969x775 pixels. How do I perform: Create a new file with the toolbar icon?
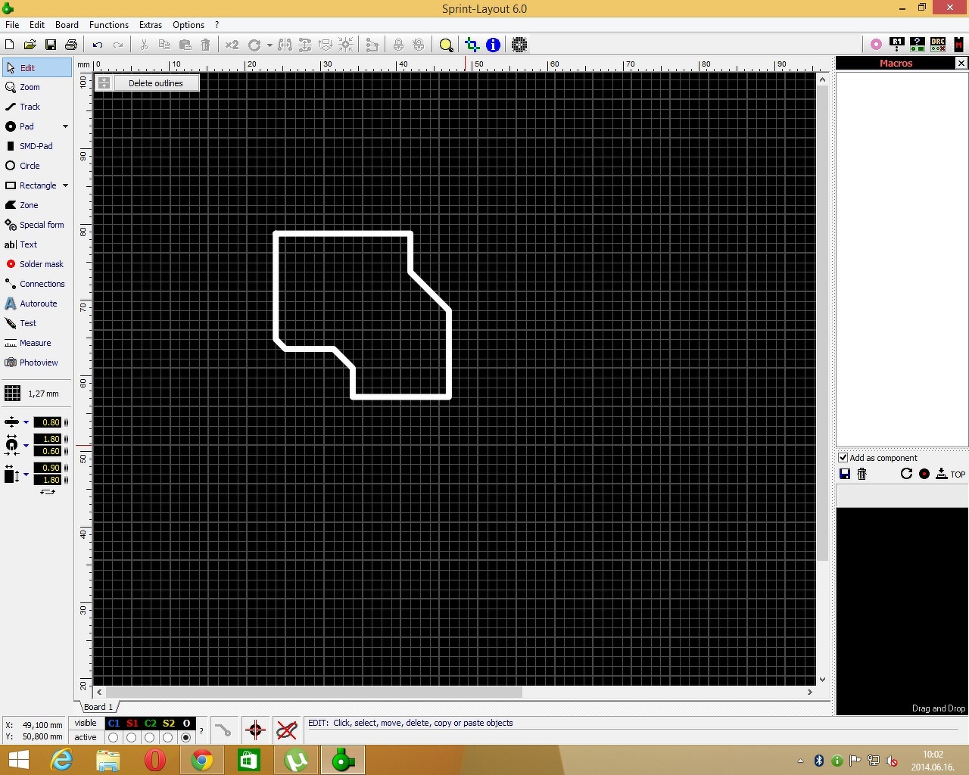click(x=10, y=45)
